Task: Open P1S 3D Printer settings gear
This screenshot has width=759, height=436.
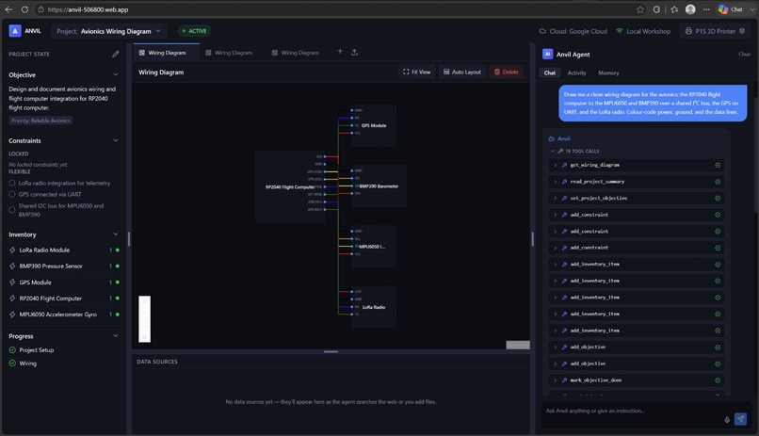Action: [x=741, y=31]
